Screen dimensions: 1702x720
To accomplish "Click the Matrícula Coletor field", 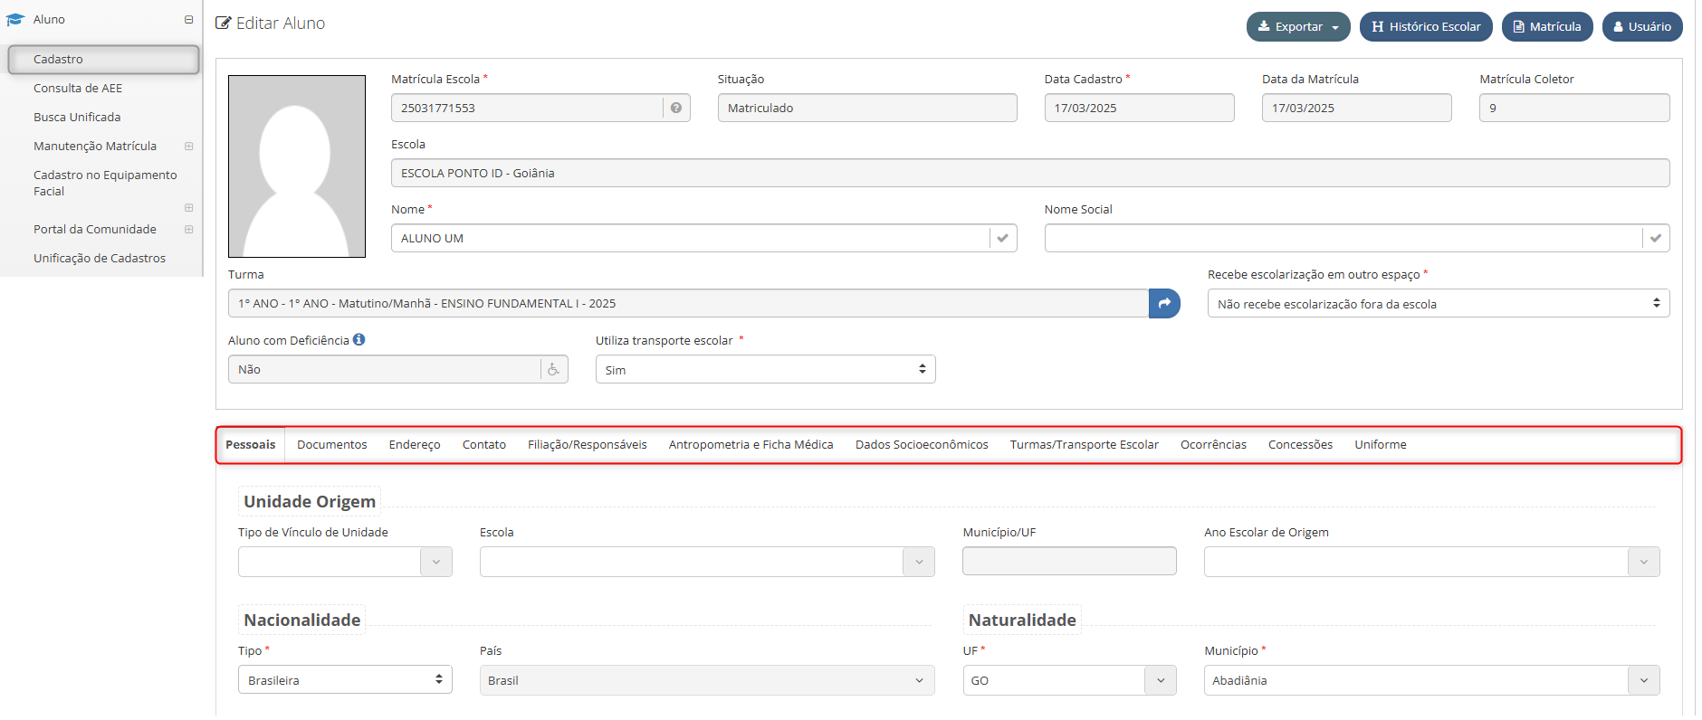I will click(1574, 108).
